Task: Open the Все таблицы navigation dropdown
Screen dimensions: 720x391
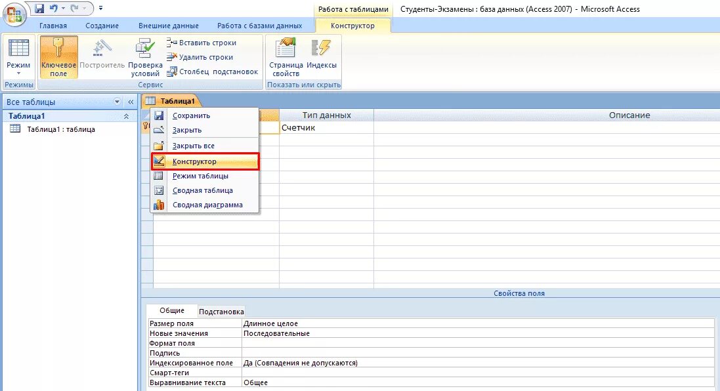Action: 117,102
